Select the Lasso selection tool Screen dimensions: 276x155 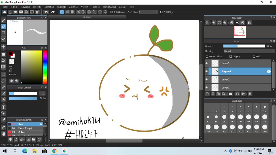tap(4, 81)
